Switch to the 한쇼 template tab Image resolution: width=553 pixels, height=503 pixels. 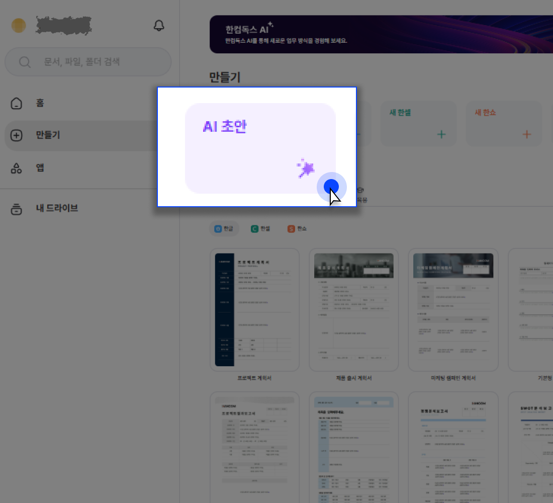[297, 229]
